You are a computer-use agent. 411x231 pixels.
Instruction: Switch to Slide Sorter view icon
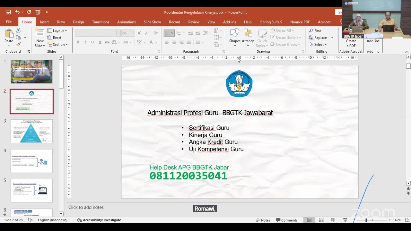coord(321,220)
